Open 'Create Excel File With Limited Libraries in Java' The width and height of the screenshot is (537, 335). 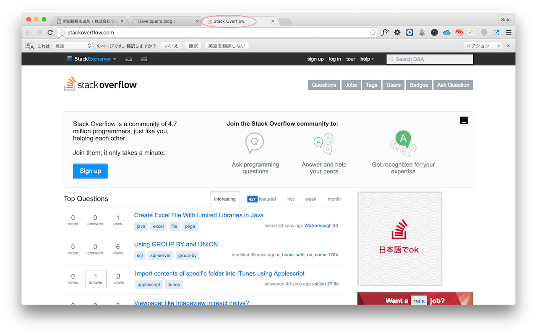(199, 215)
